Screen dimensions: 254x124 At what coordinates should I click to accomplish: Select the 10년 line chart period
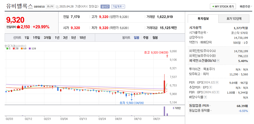(83, 38)
